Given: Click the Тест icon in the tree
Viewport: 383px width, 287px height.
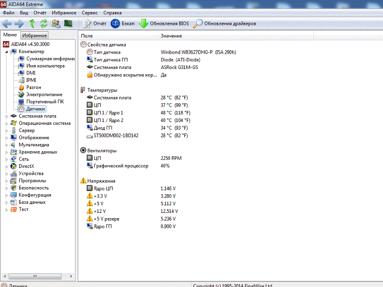Looking at the screenshot, I should pyautogui.click(x=13, y=210).
